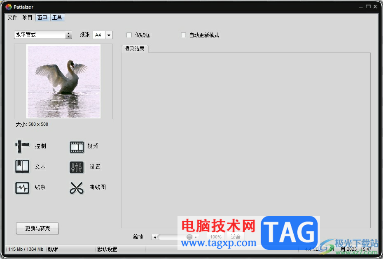This screenshot has height=259, width=383.
Task: Click the 视频 label text
Action: (x=93, y=146)
